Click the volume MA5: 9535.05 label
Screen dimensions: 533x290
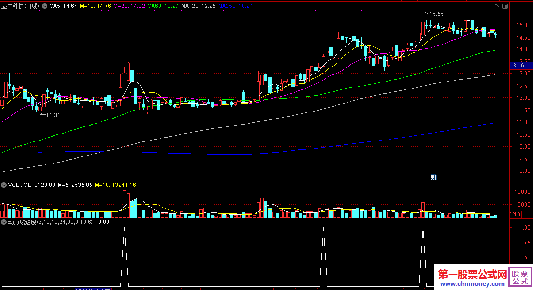click(x=75, y=185)
